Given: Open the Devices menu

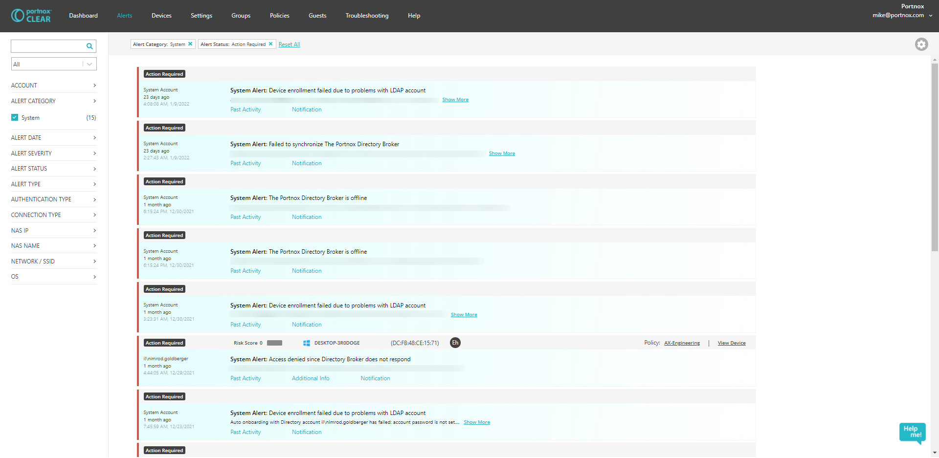Looking at the screenshot, I should tap(161, 16).
